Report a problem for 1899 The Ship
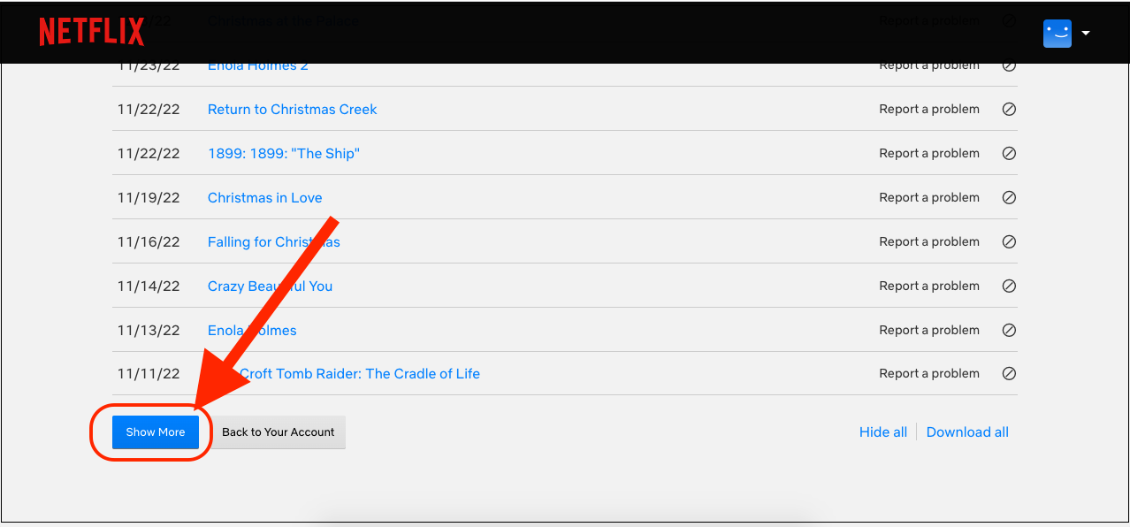 929,154
